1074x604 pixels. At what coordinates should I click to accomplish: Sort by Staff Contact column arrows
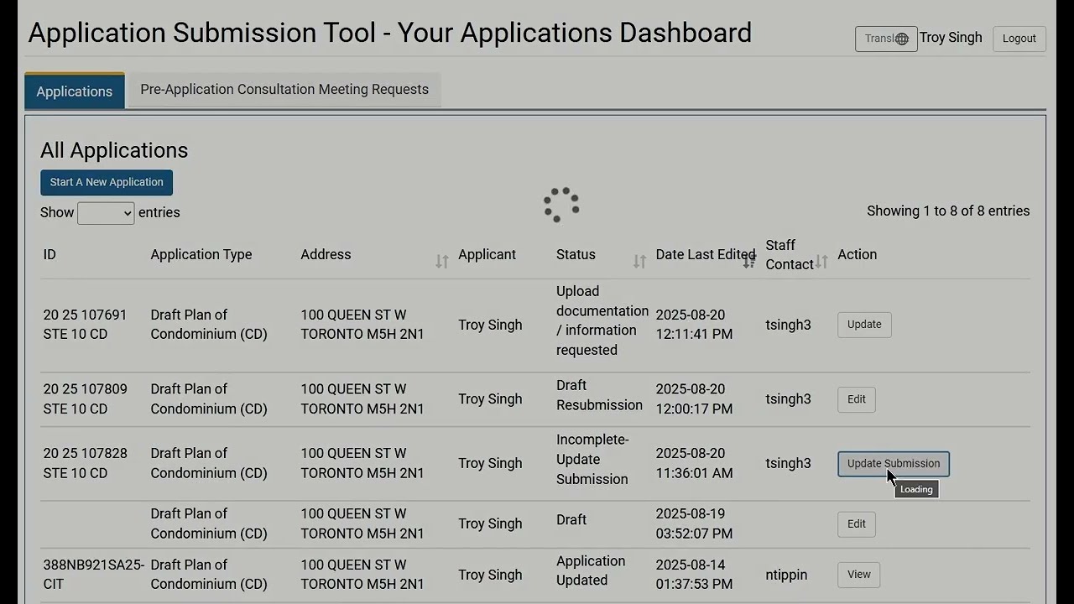[822, 262]
